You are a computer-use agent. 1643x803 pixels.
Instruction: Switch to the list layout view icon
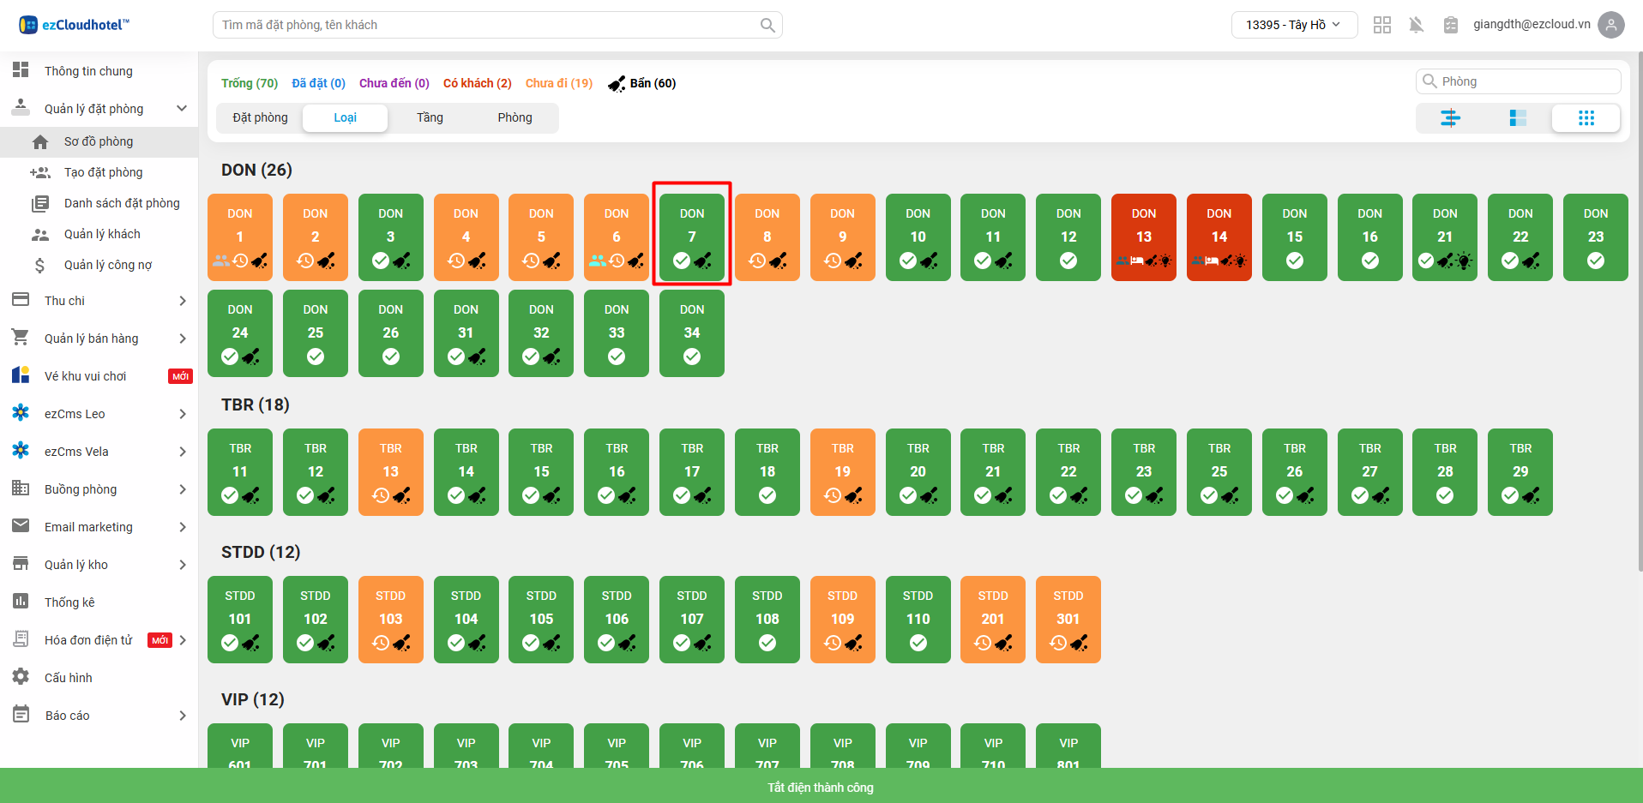tap(1517, 118)
